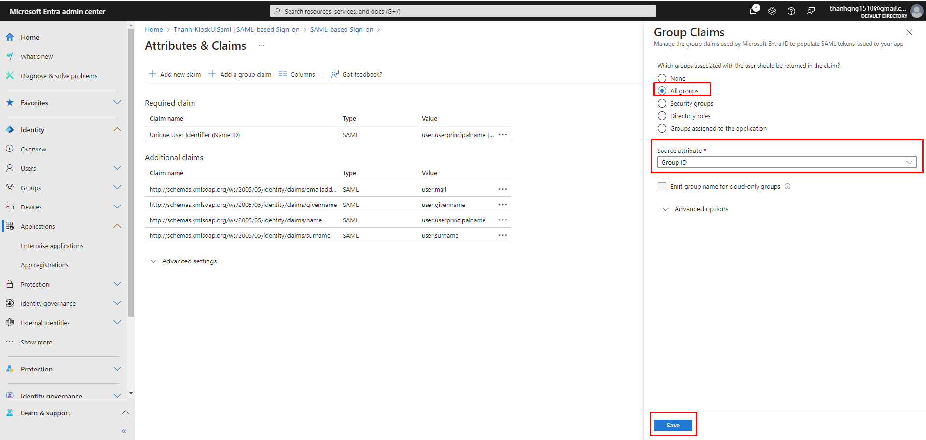This screenshot has height=440, width=926.
Task: Click Got feedback? button
Action: (x=357, y=74)
